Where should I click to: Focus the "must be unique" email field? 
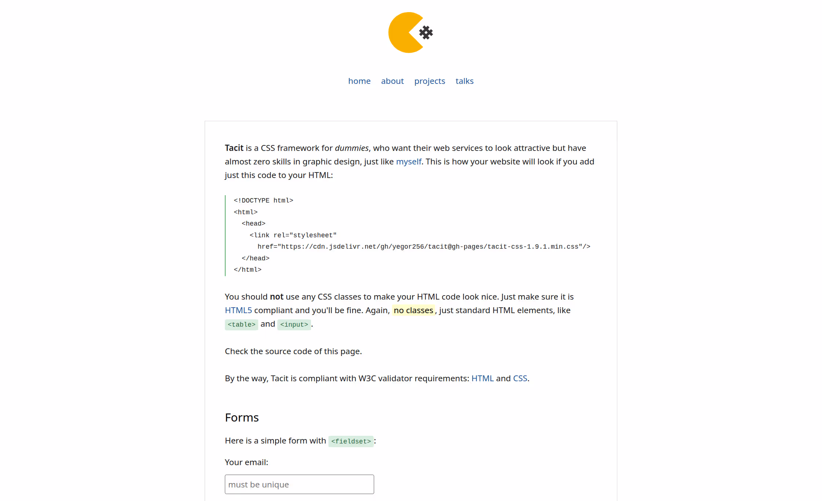coord(299,484)
